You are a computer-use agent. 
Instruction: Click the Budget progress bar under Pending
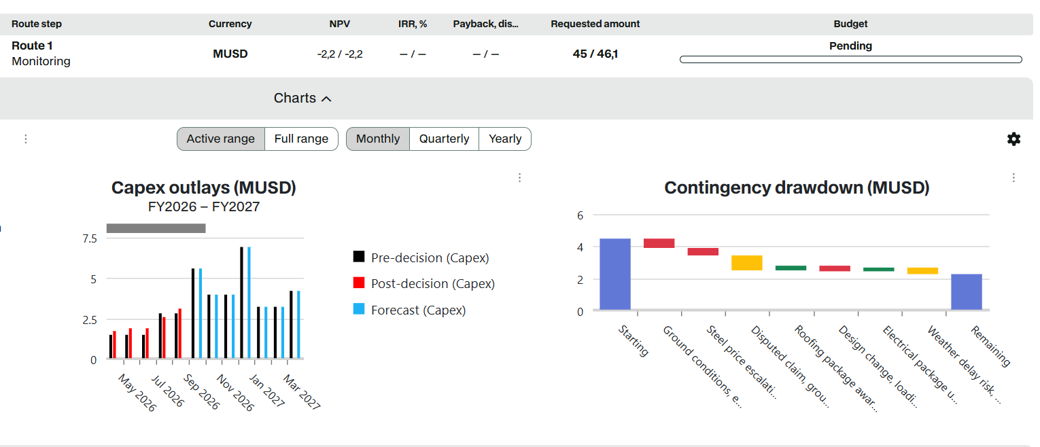point(850,60)
